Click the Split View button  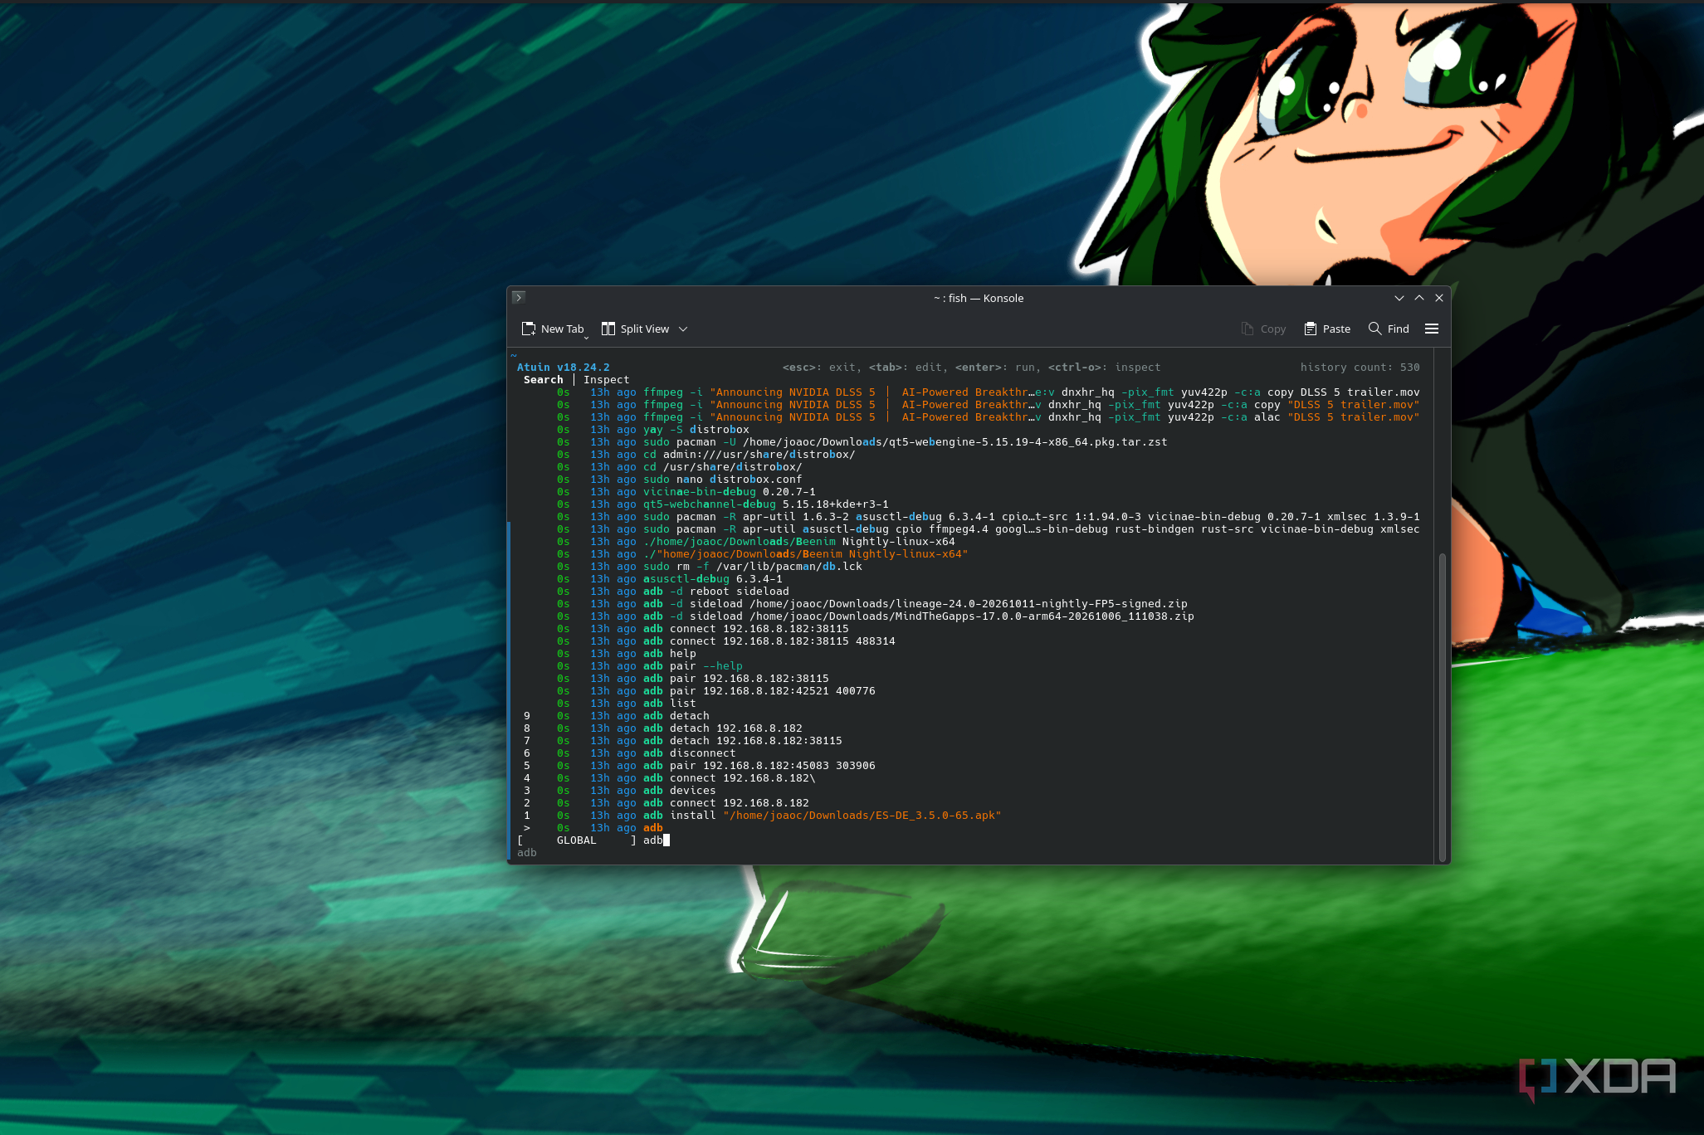click(635, 329)
